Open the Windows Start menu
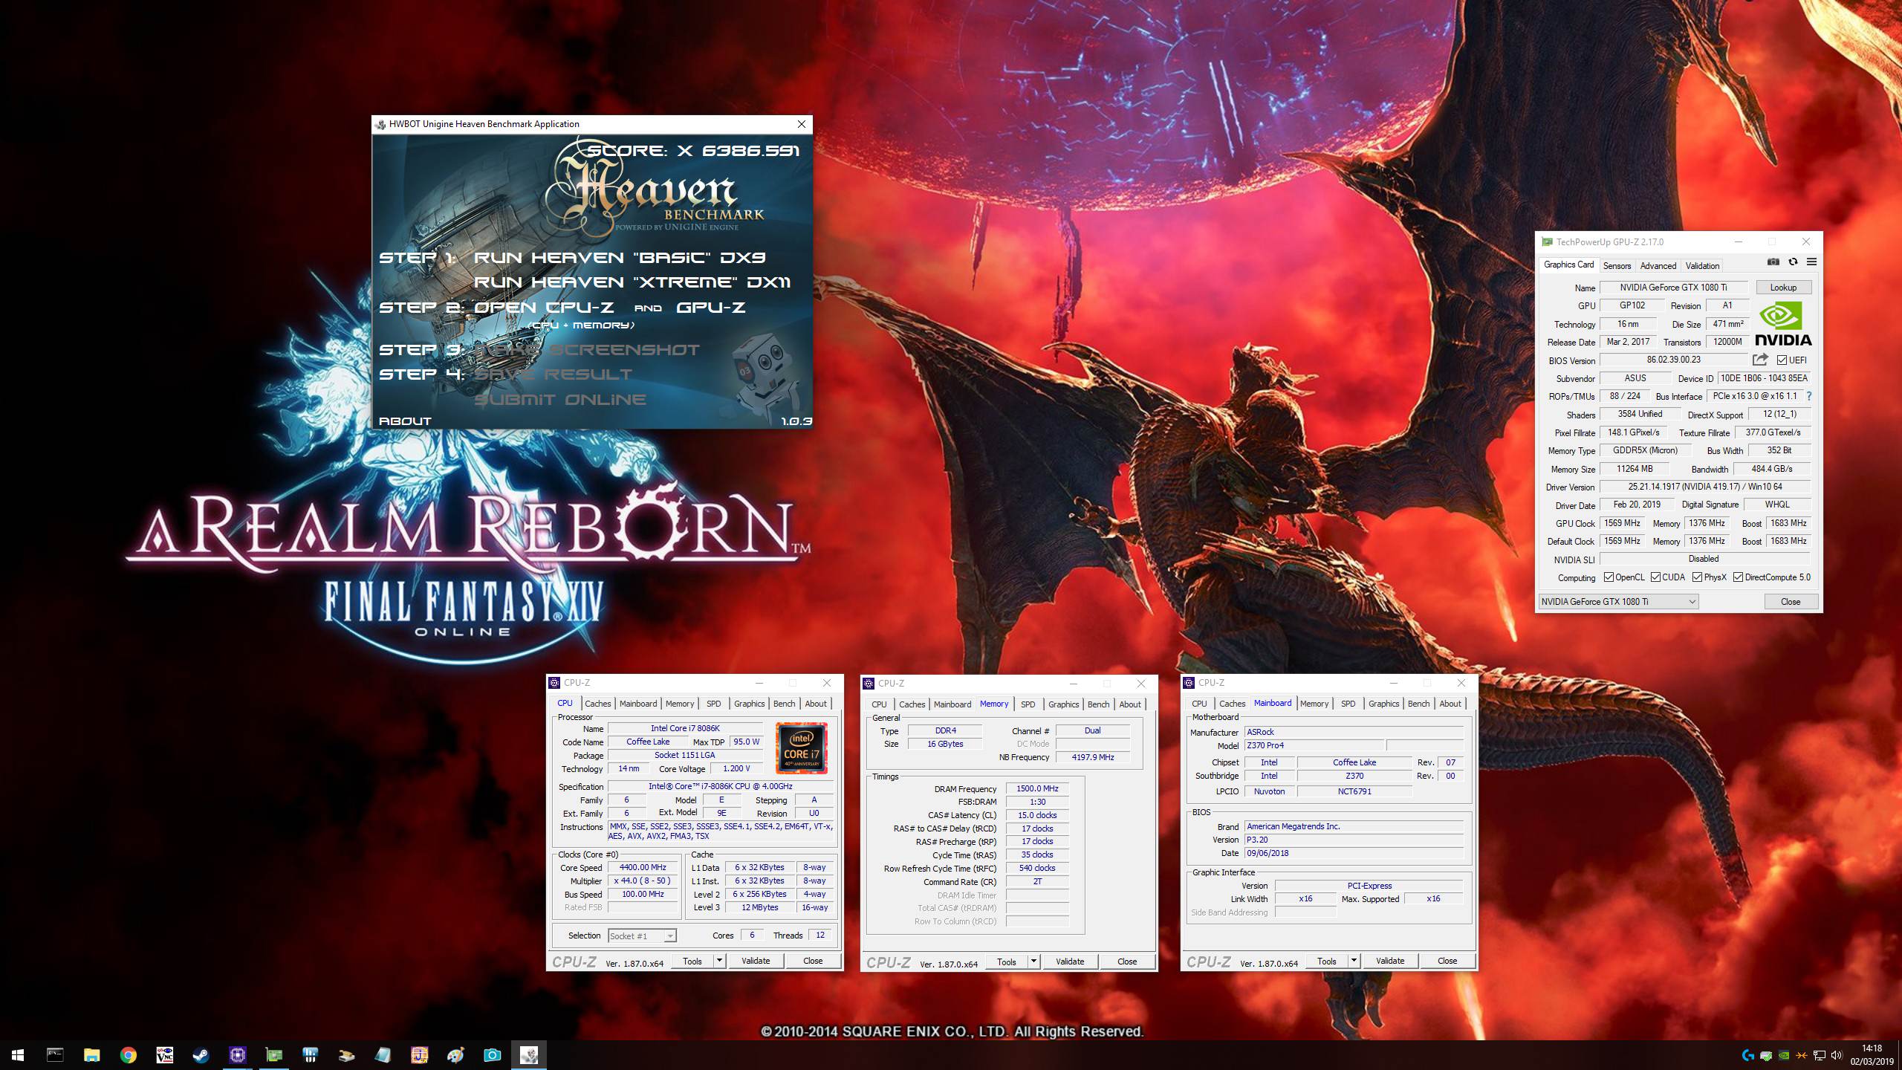This screenshot has width=1902, height=1070. point(18,1055)
